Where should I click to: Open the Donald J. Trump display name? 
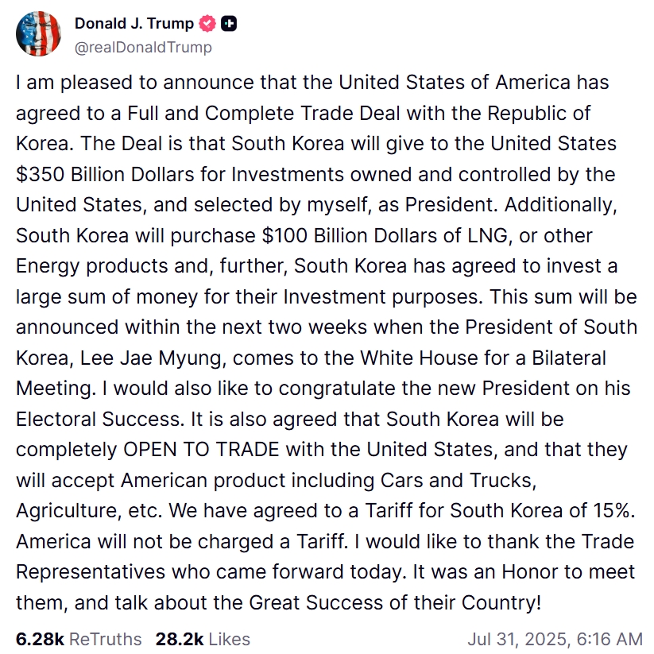(x=134, y=23)
